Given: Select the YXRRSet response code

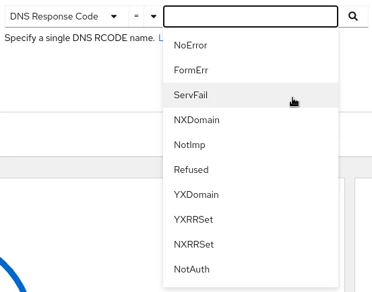Looking at the screenshot, I should [x=251, y=219].
